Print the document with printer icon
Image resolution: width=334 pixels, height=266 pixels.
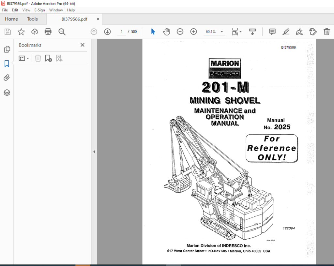[48, 32]
